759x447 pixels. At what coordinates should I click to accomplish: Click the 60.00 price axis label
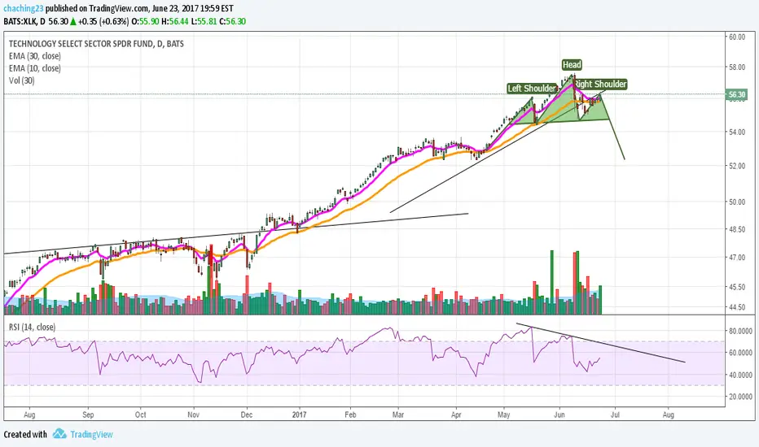pos(737,37)
